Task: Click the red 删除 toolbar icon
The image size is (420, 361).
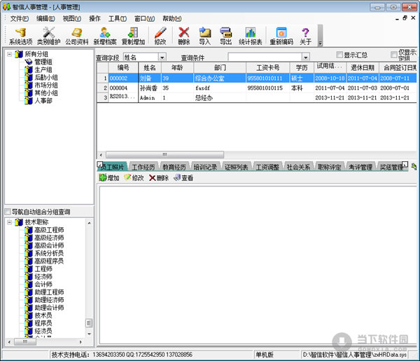Action: pos(183,36)
